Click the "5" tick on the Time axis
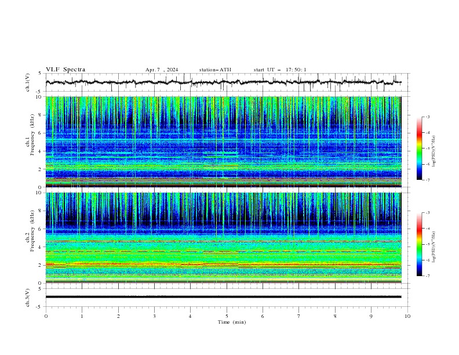 click(227, 316)
